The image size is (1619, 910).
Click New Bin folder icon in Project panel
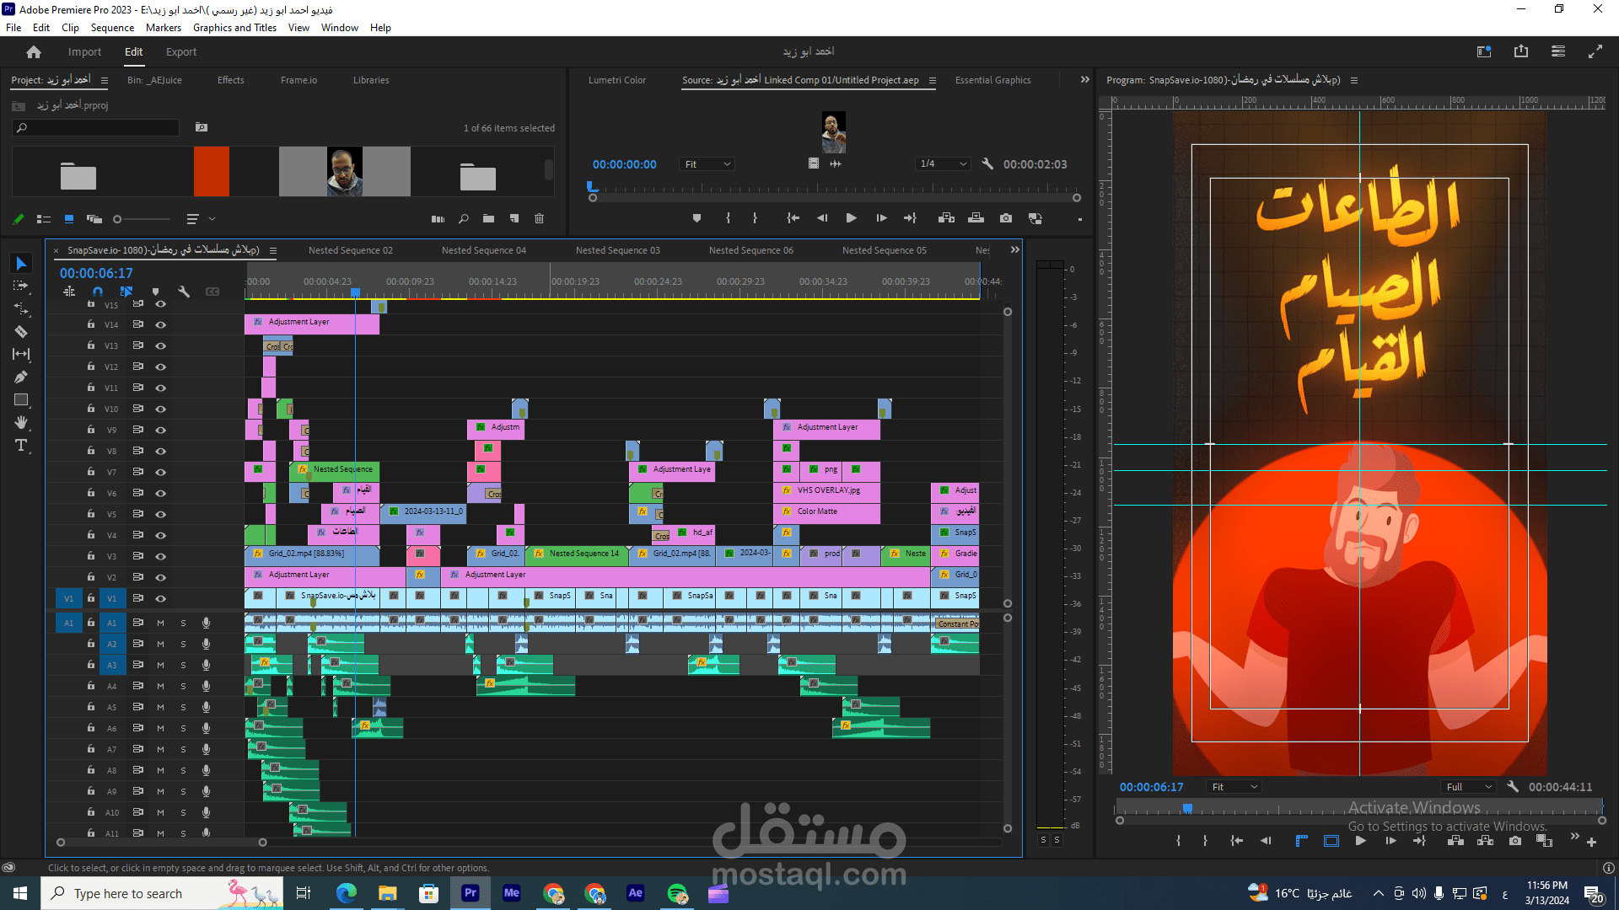(488, 219)
